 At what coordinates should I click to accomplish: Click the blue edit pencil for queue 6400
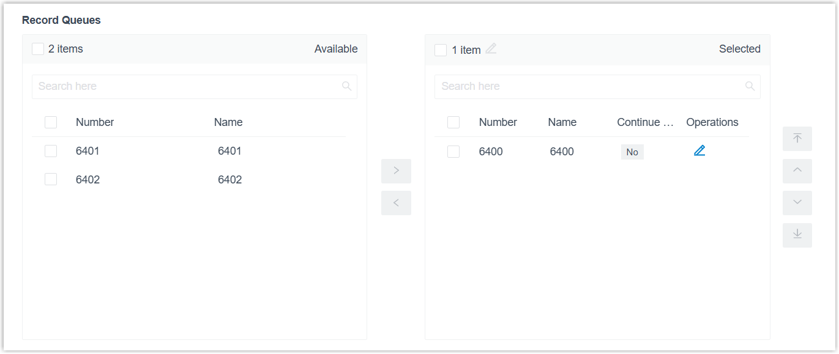tap(699, 150)
